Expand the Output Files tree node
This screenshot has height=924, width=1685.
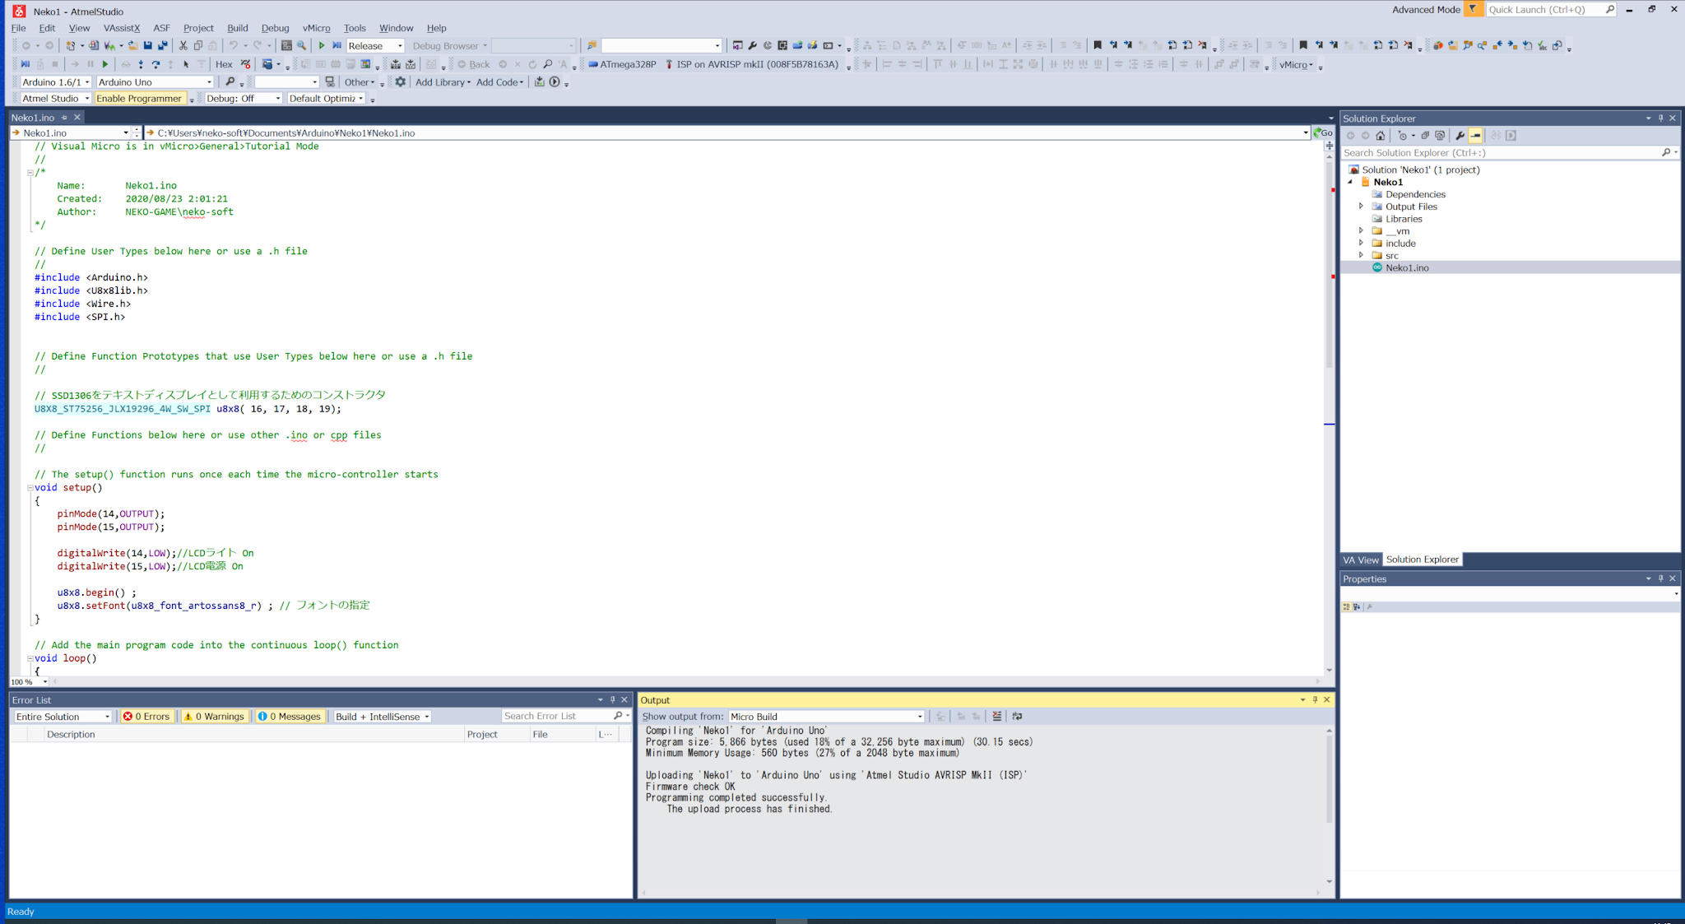tap(1361, 207)
